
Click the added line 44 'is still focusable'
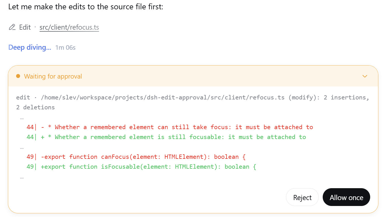(166, 137)
